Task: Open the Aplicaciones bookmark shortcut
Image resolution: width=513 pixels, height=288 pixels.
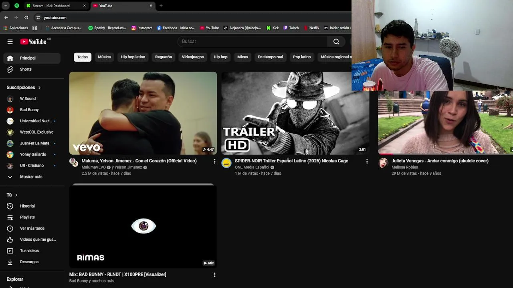Action: pyautogui.click(x=16, y=28)
